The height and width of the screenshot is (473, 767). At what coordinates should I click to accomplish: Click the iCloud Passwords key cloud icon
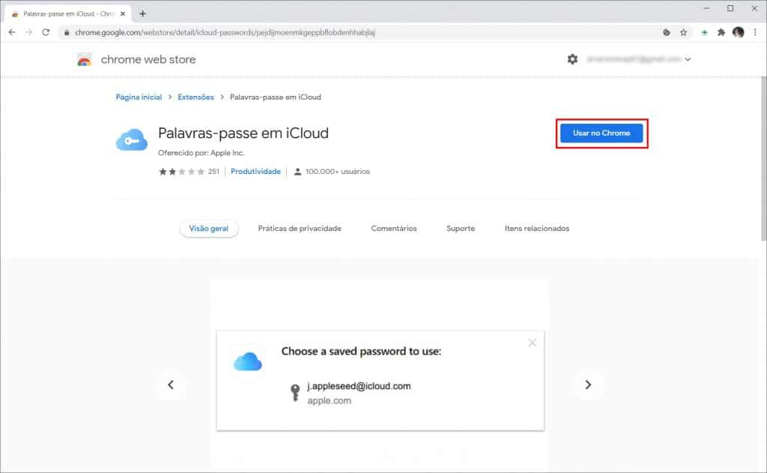click(132, 140)
